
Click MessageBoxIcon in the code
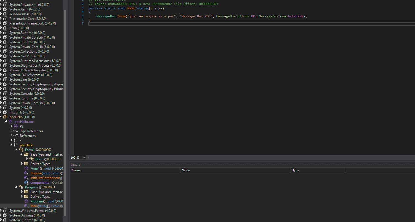coord(272,17)
